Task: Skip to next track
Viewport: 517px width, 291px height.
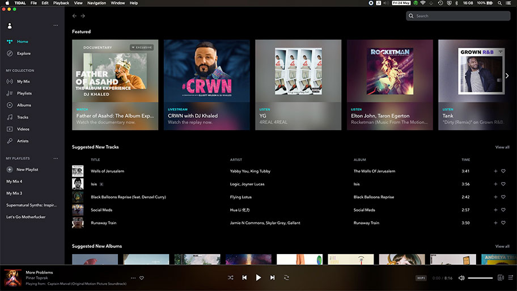Action: coord(272,278)
